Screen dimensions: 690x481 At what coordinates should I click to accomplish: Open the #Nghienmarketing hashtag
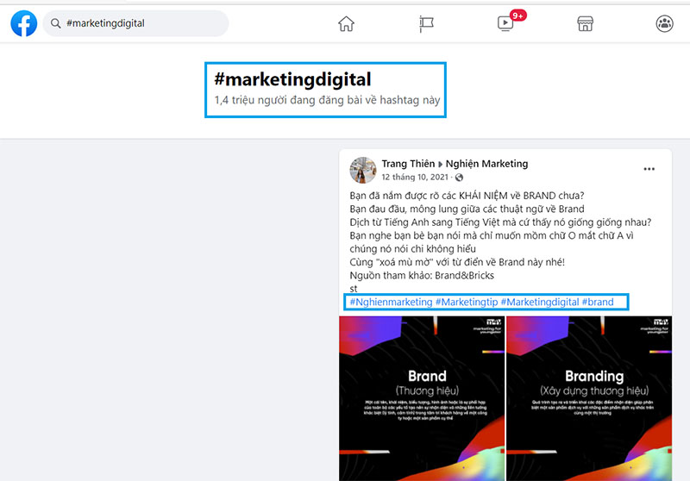pyautogui.click(x=391, y=302)
